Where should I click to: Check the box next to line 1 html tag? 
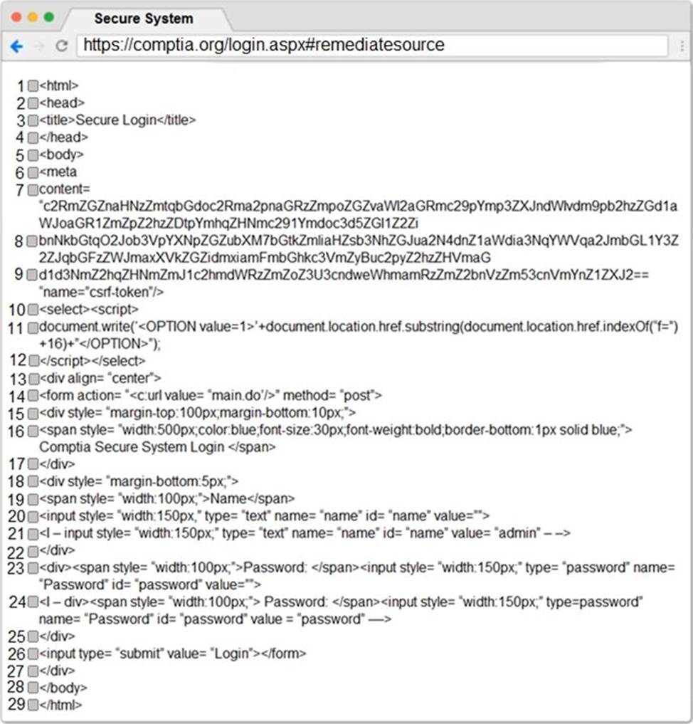(x=33, y=86)
